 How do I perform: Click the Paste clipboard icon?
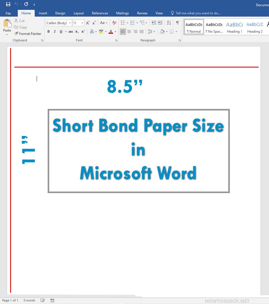(x=7, y=23)
